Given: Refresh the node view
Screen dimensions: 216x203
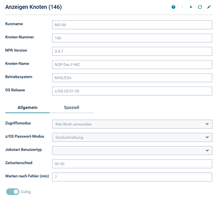Looking at the screenshot, I should [200, 7].
